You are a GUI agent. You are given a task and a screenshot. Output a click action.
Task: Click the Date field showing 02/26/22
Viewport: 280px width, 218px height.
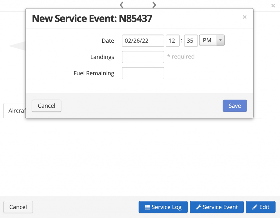[143, 40]
